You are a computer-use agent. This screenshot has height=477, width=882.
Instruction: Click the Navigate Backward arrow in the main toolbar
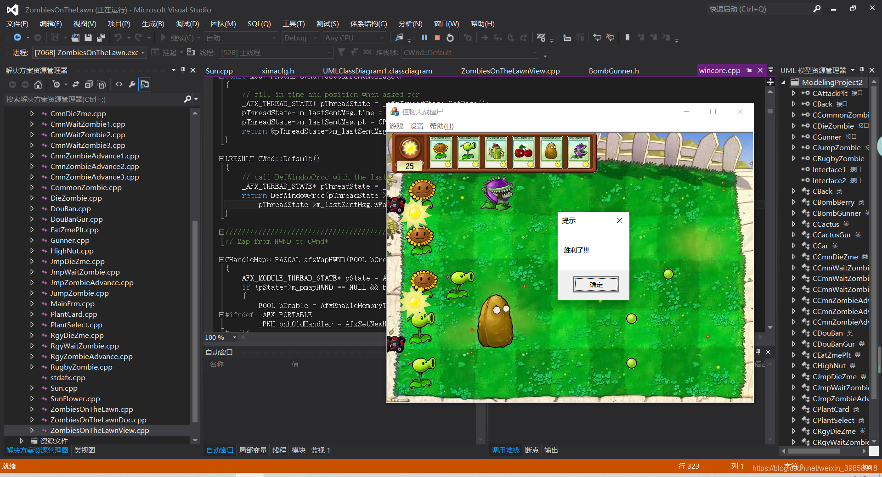click(17, 38)
